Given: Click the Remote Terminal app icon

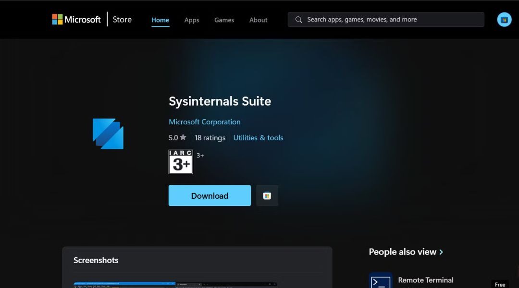Looking at the screenshot, I should 381,280.
